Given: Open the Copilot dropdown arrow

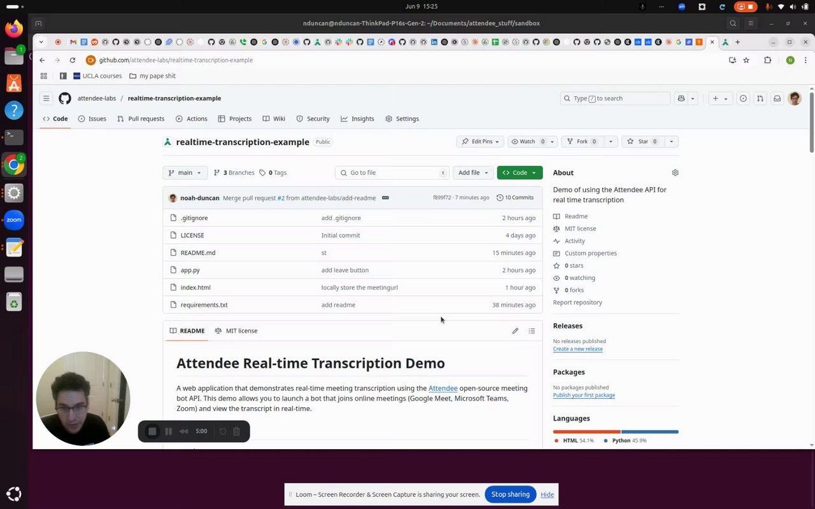Looking at the screenshot, I should tap(693, 99).
